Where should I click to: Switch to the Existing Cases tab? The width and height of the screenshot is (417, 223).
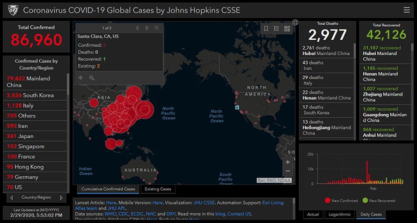pos(158,189)
